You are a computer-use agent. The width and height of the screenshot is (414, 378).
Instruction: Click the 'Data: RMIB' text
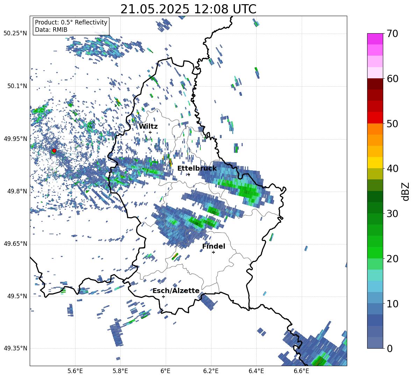point(51,30)
